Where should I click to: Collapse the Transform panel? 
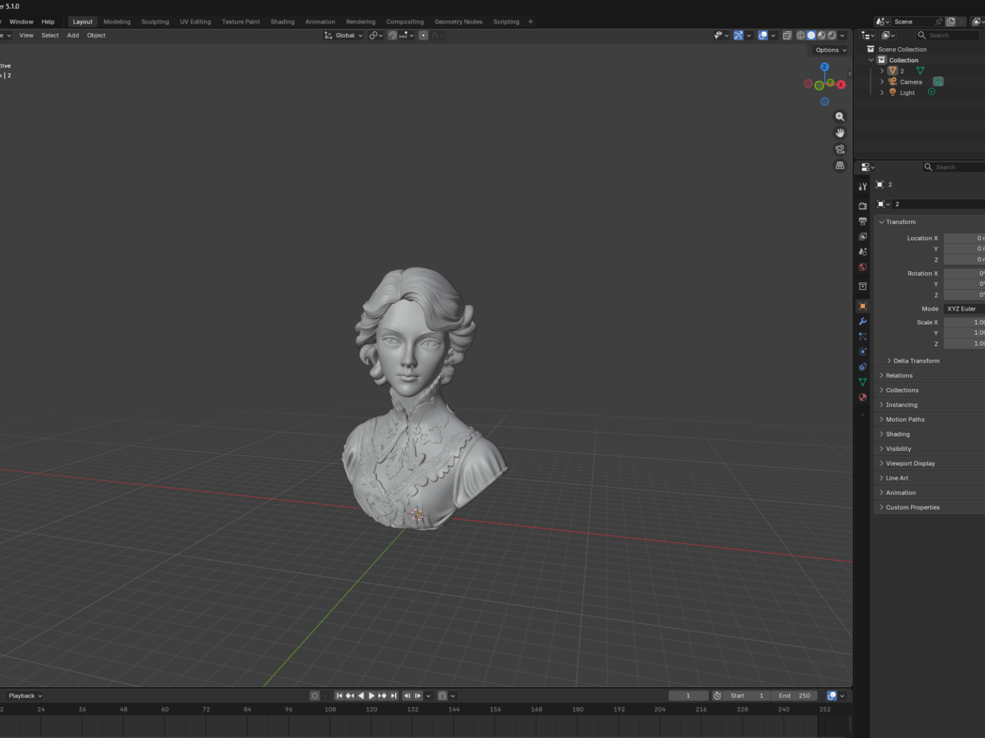tap(900, 222)
